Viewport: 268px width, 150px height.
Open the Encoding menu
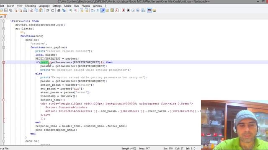tap(31, 6)
